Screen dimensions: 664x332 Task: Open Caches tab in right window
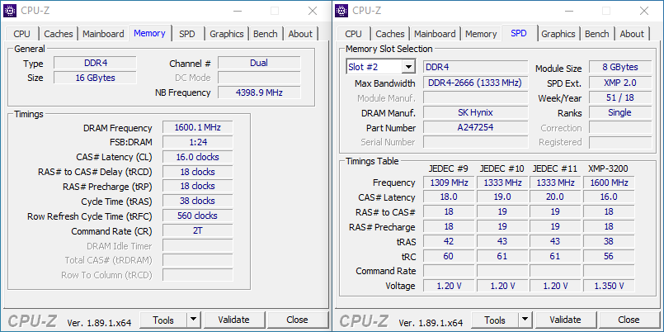[x=390, y=34]
